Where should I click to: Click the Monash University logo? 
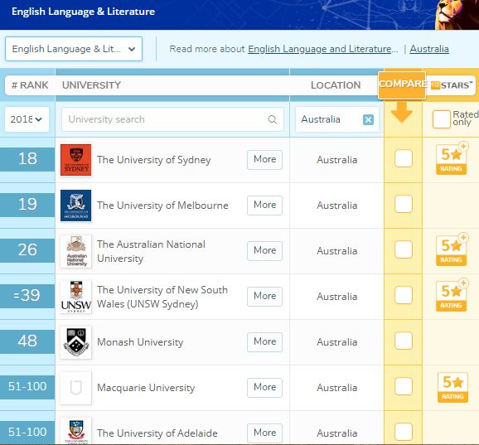pos(75,342)
